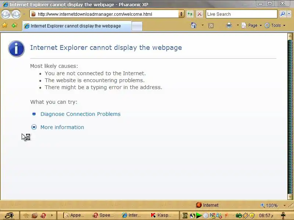Viewport: 294px width, 220px height.
Task: Open search provider options dropdown
Action: (x=289, y=14)
